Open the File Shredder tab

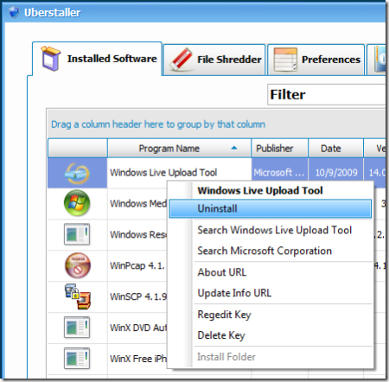[x=214, y=60]
